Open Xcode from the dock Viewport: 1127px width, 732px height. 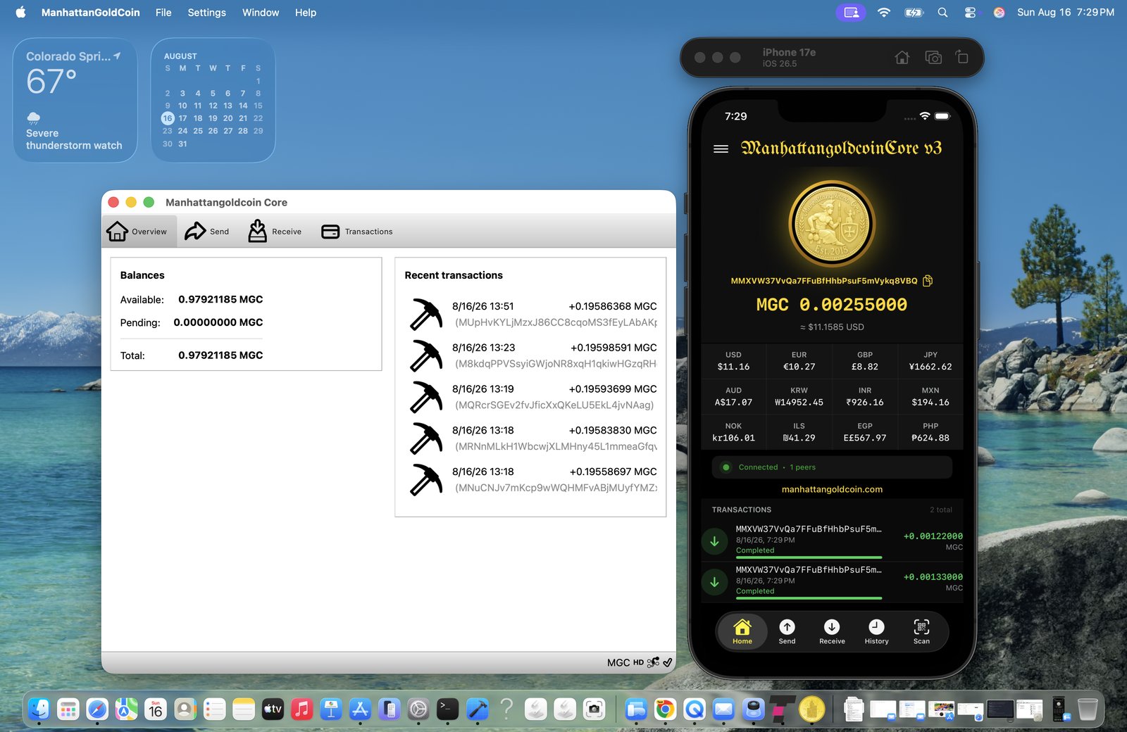click(477, 709)
